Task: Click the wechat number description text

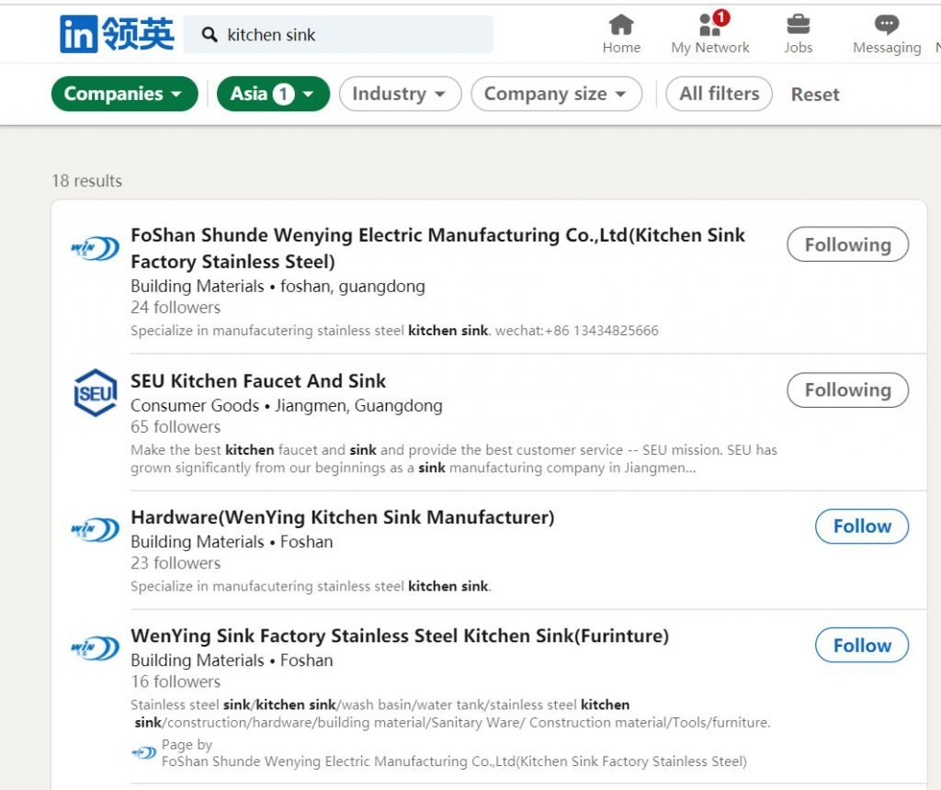Action: 394,331
